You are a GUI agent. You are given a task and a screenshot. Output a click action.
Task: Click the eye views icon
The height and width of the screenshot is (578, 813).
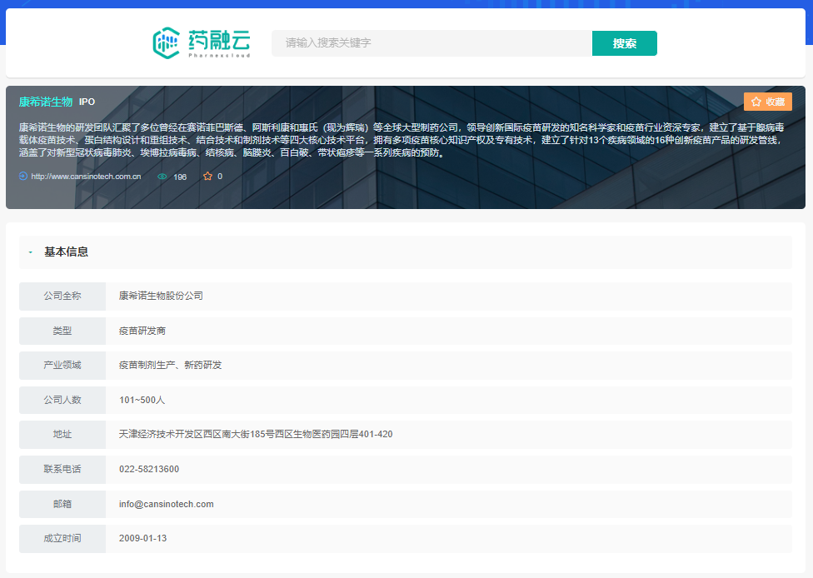point(162,177)
